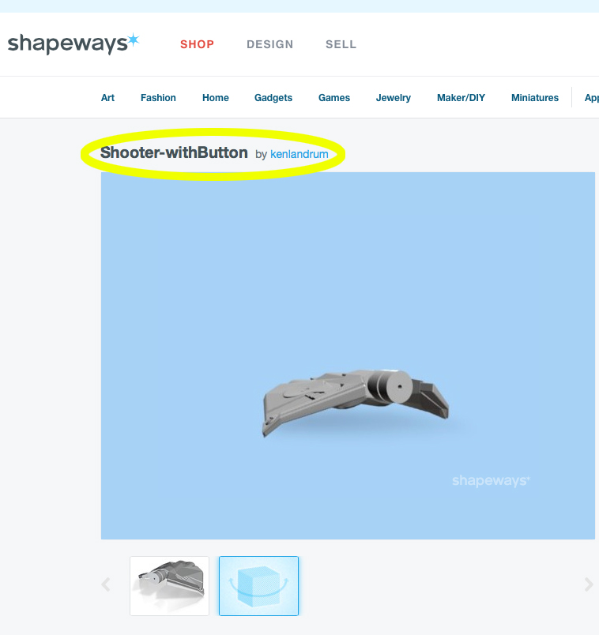Browse the Fashion category
The image size is (599, 635).
[158, 98]
